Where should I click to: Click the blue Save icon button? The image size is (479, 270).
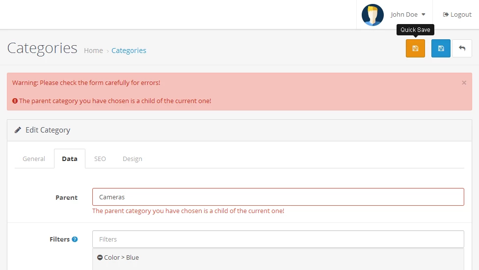point(441,48)
